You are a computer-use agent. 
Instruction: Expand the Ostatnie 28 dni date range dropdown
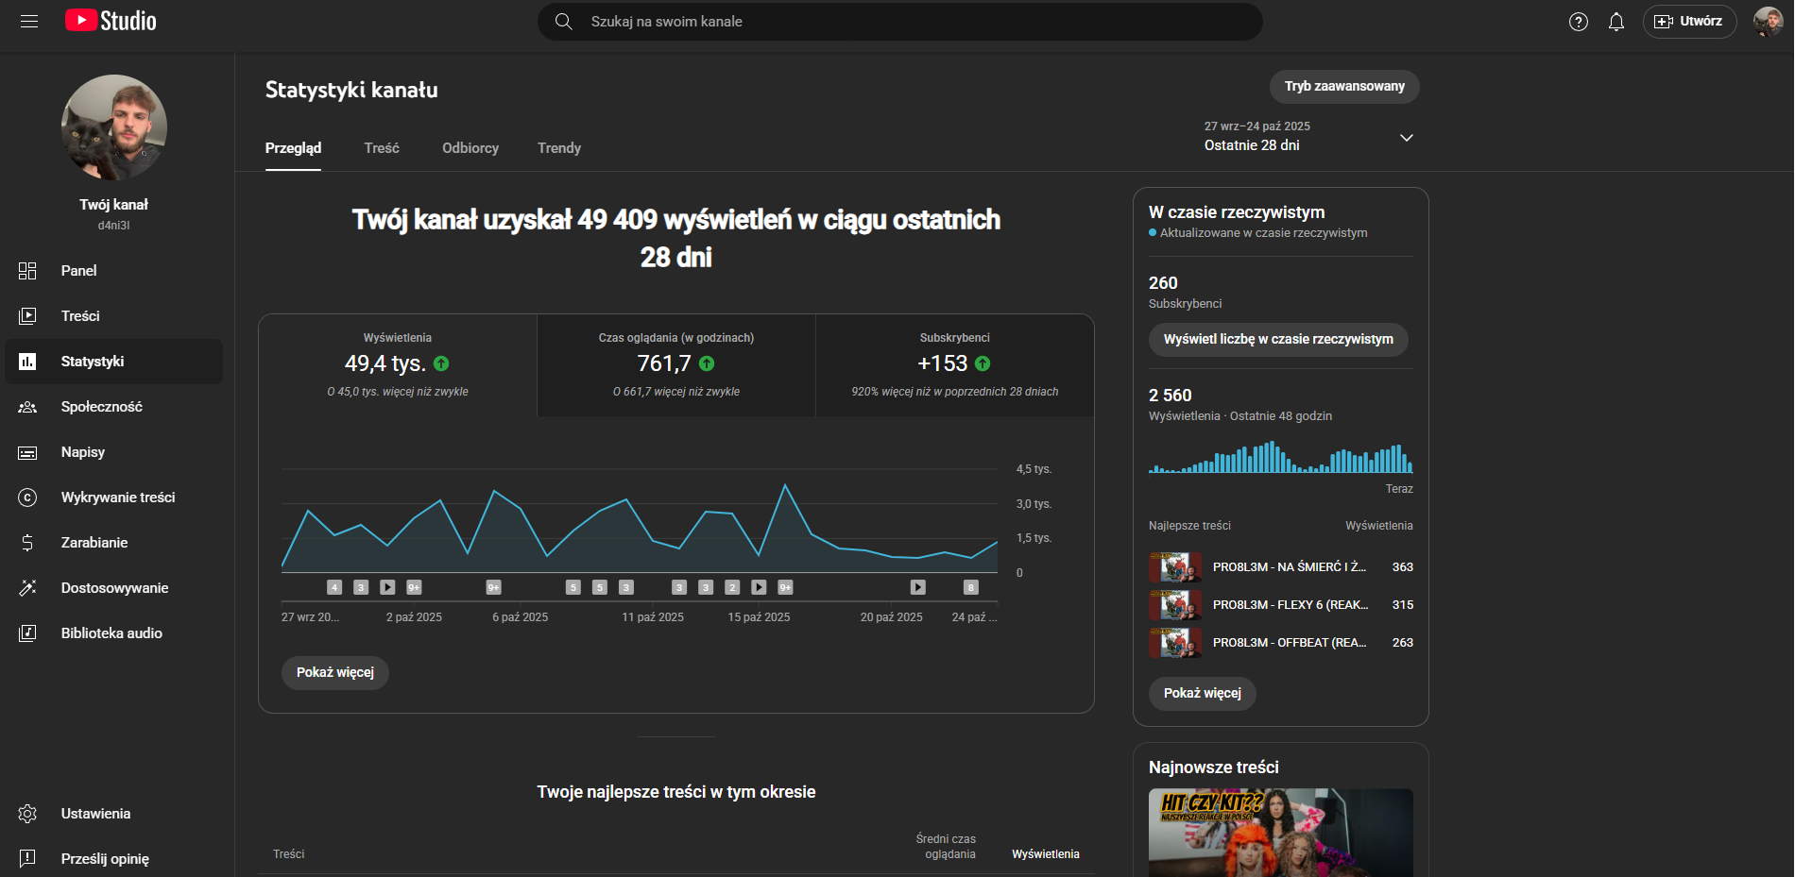coord(1406,138)
